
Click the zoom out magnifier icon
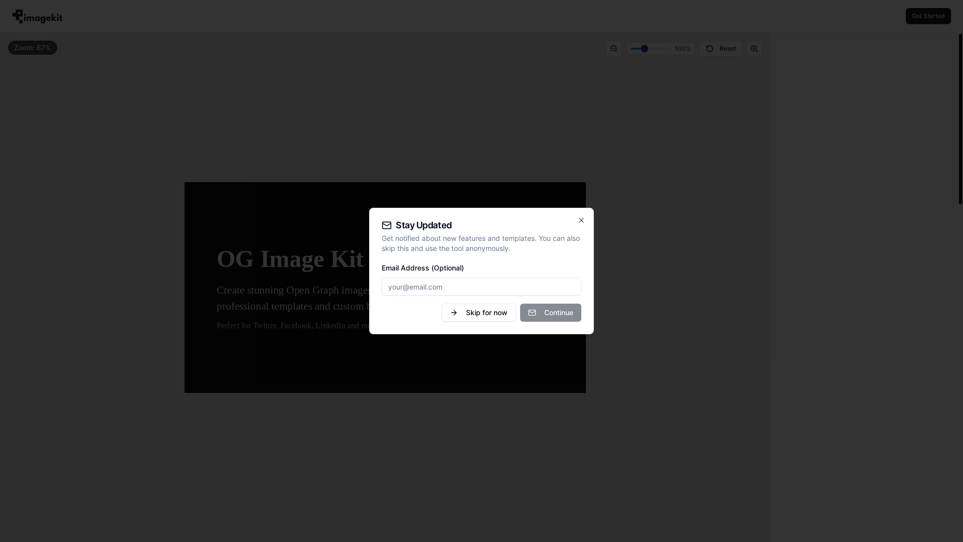point(614,49)
